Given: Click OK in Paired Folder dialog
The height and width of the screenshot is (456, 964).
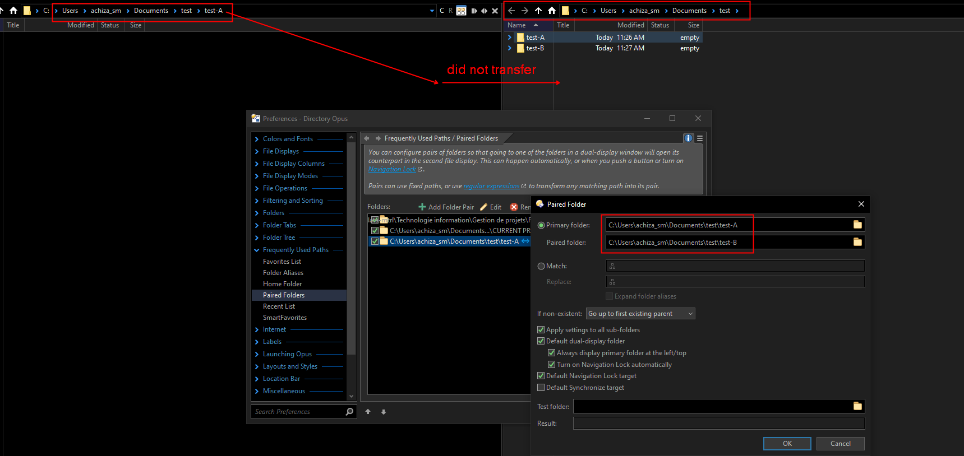Looking at the screenshot, I should [787, 444].
